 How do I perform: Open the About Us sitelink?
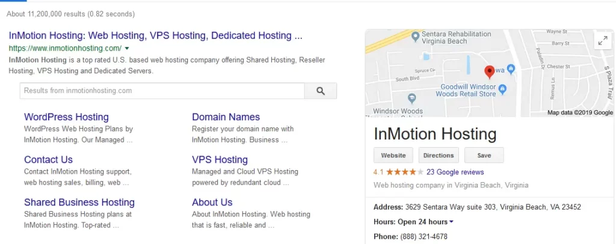click(x=212, y=203)
